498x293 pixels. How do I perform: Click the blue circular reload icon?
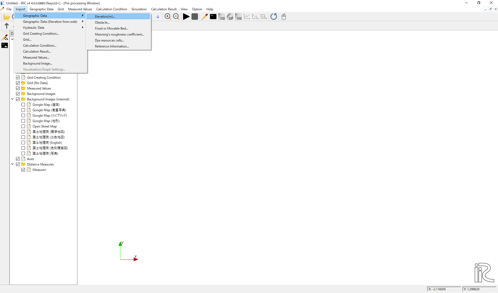point(274,17)
